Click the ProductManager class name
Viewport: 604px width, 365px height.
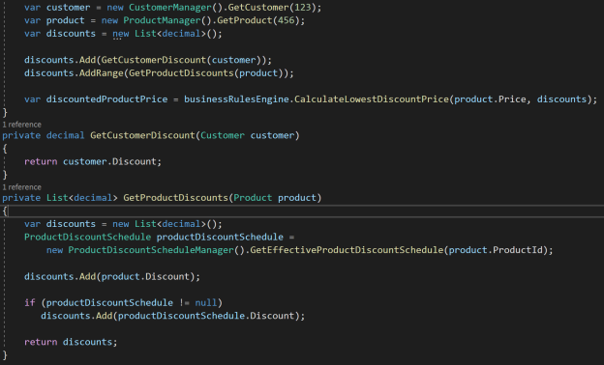(162, 20)
